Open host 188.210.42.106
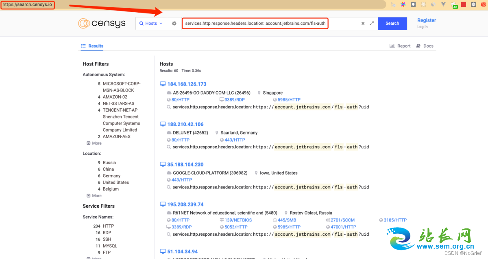The width and height of the screenshot is (488, 259). pos(185,124)
